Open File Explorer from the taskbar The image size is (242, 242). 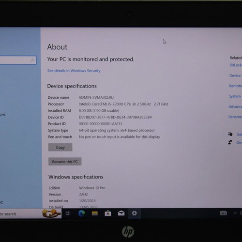[x=95, y=213]
